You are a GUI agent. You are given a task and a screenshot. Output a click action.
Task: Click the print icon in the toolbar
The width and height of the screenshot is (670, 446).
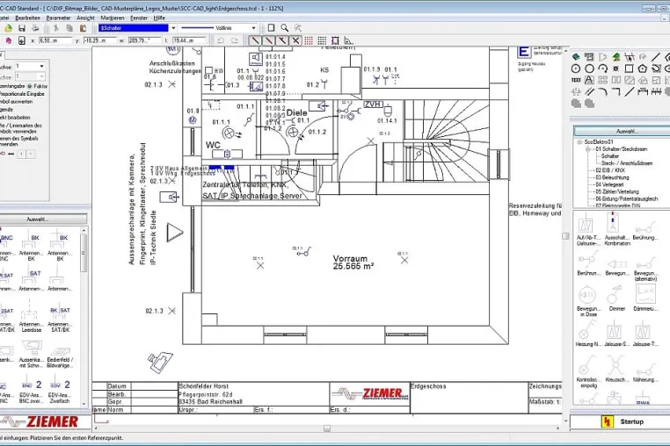coord(35,28)
